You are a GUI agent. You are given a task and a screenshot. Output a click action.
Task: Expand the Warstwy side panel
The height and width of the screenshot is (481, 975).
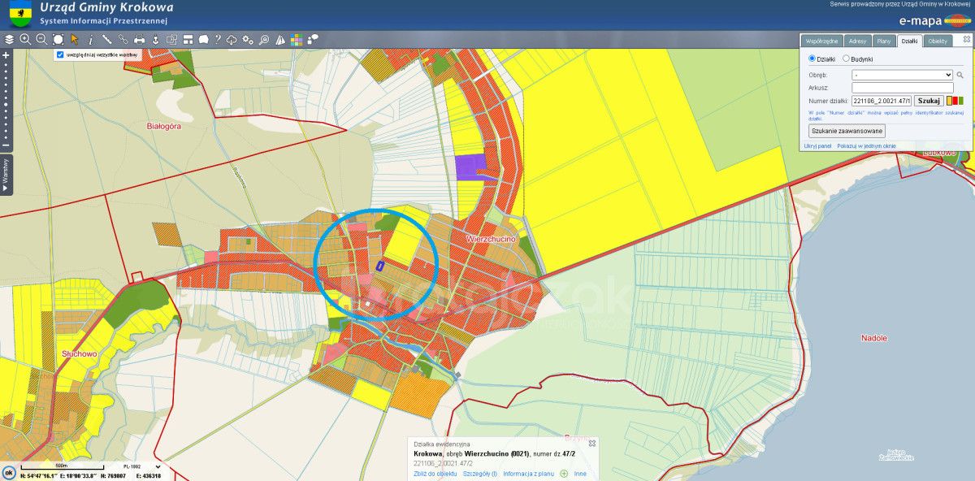pyautogui.click(x=6, y=174)
